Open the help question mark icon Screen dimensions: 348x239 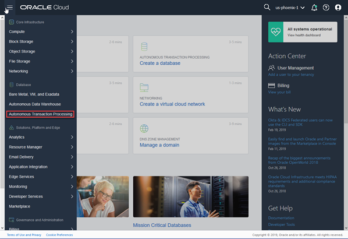(326, 8)
